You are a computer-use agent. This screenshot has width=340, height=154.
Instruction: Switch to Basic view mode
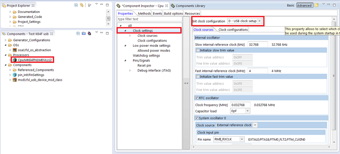coord(291,5)
